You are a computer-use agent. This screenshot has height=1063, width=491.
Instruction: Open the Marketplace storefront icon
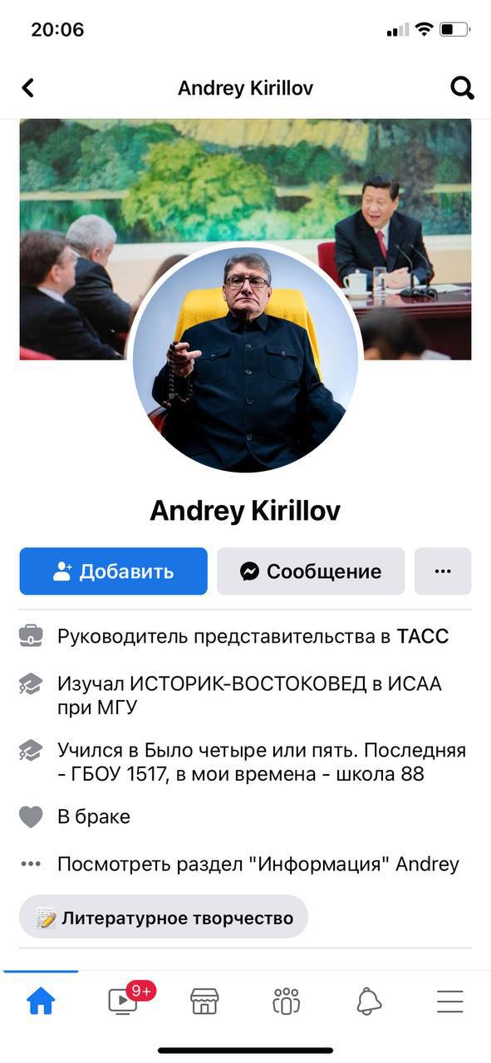pos(204,1002)
